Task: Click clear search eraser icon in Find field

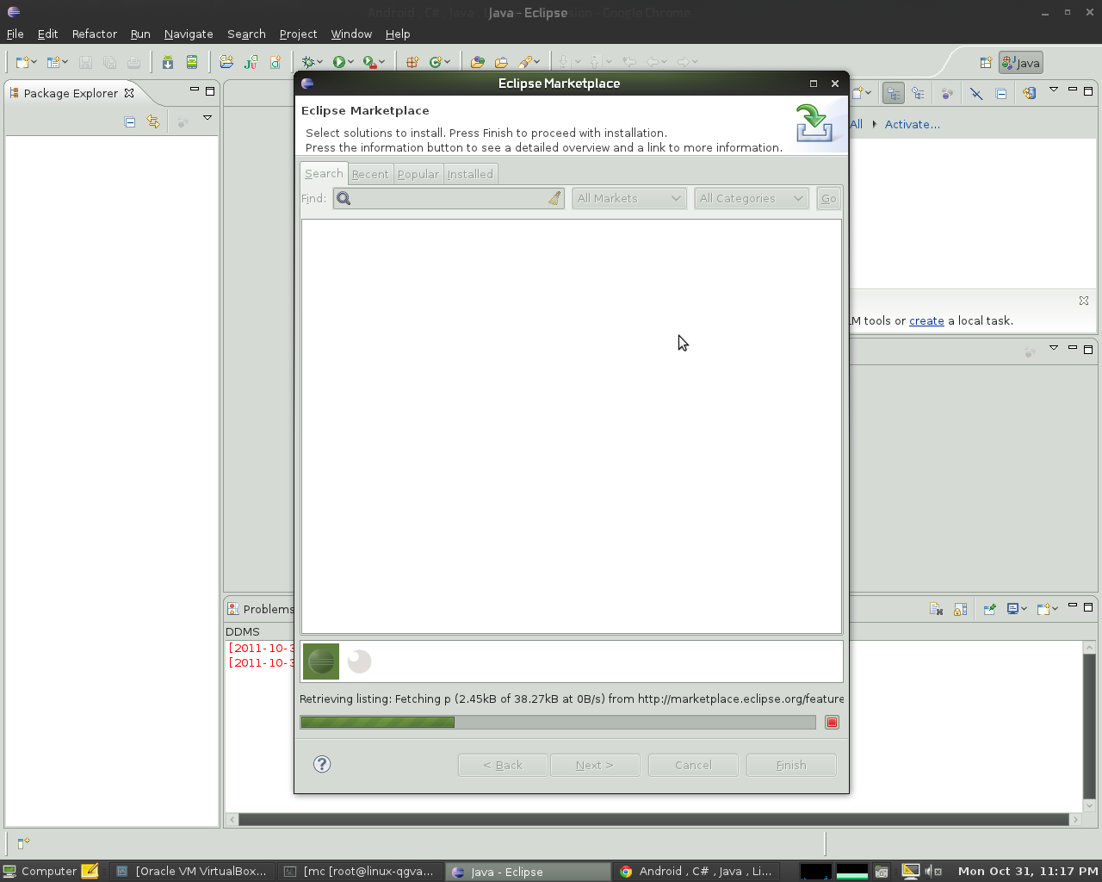Action: (x=554, y=198)
